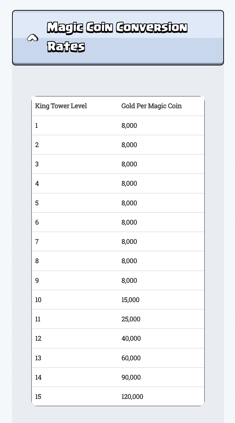Click the chevron icon beside the title
Screen dimensions: 235x423
(32, 38)
